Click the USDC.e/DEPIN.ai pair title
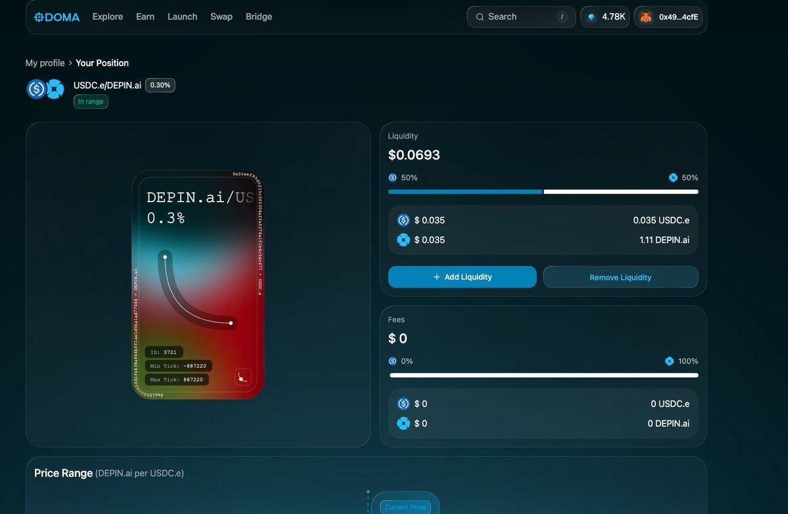This screenshot has width=788, height=514. (108, 85)
